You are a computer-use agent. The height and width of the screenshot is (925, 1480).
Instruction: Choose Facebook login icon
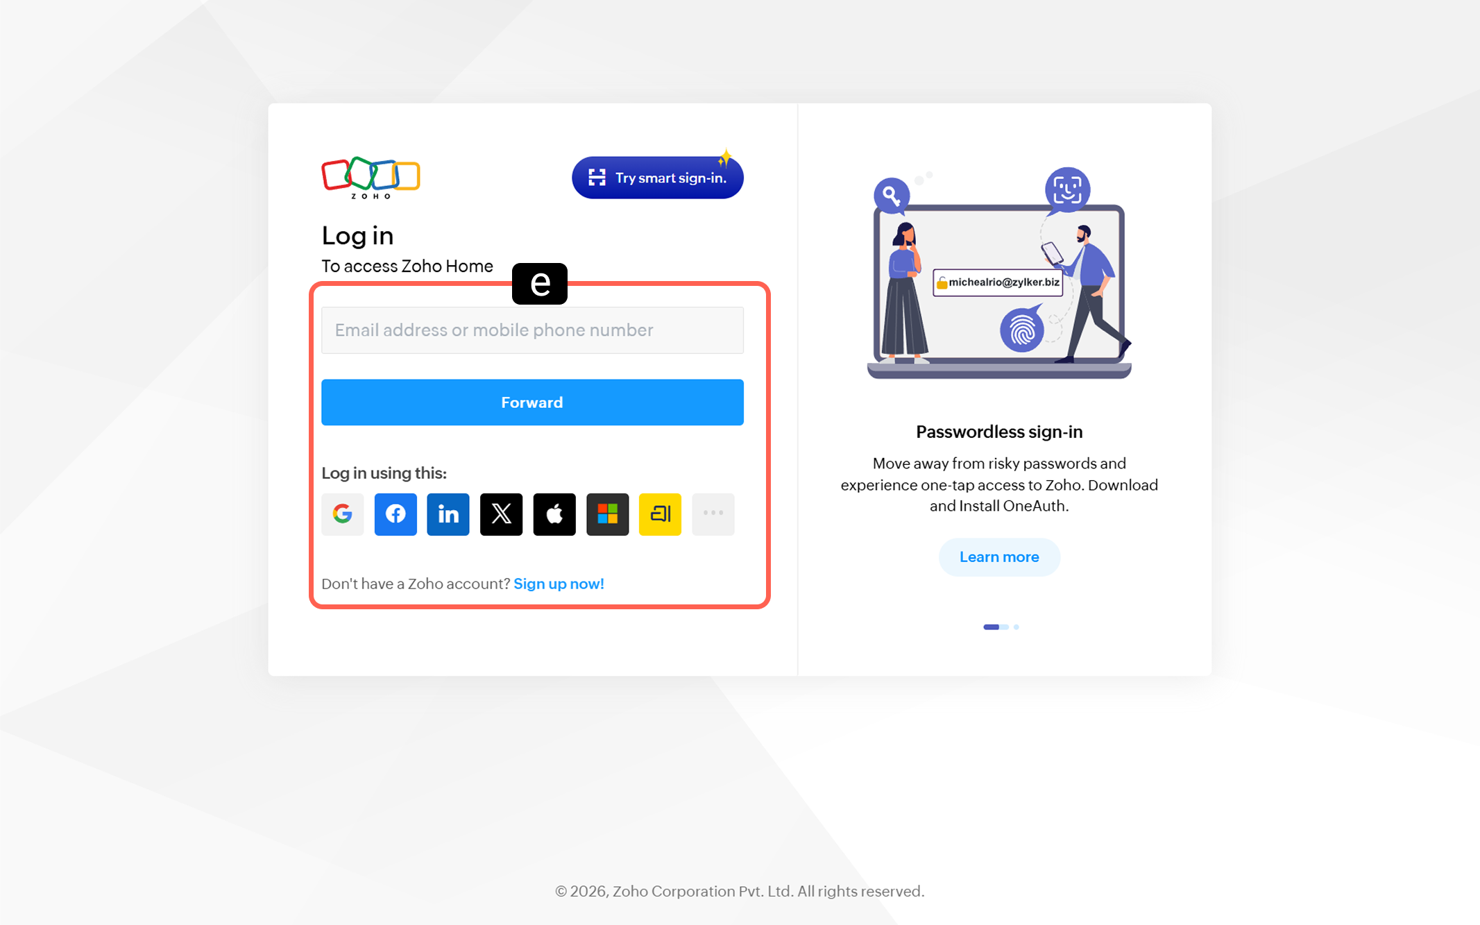(x=395, y=514)
